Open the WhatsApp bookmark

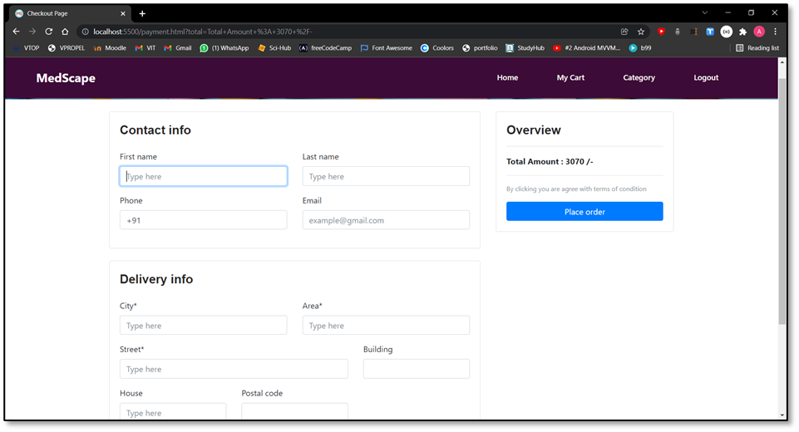click(x=224, y=48)
